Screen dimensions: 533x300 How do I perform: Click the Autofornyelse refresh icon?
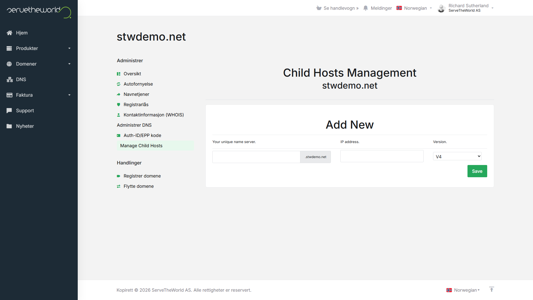pos(119,84)
